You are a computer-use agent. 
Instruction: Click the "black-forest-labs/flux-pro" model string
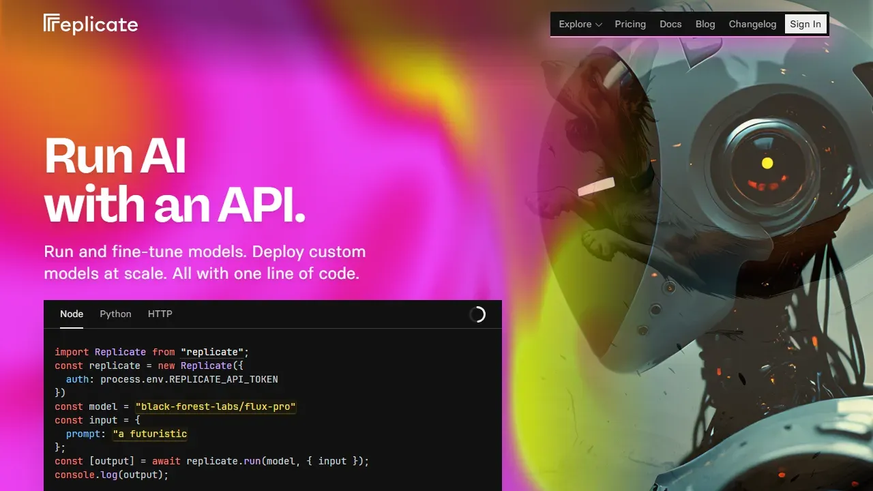point(216,406)
